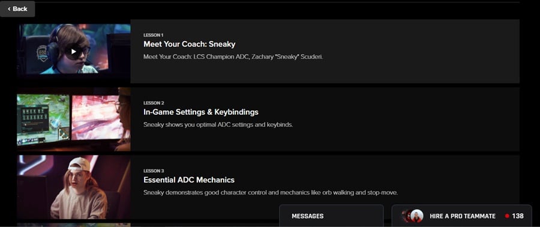This screenshot has height=227, width=540.
Task: Select In-Game Settings & Keybindings title
Action: click(x=201, y=112)
